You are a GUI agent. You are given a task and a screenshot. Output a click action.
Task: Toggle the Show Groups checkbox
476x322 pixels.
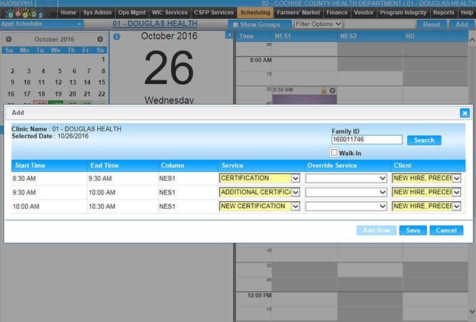pyautogui.click(x=234, y=25)
